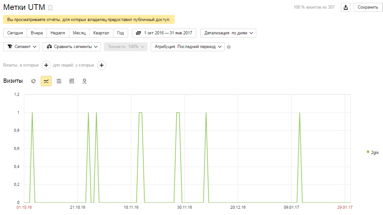Bookmark the Метки UTM report
Viewport: 383px width, 215px height.
tap(50, 8)
